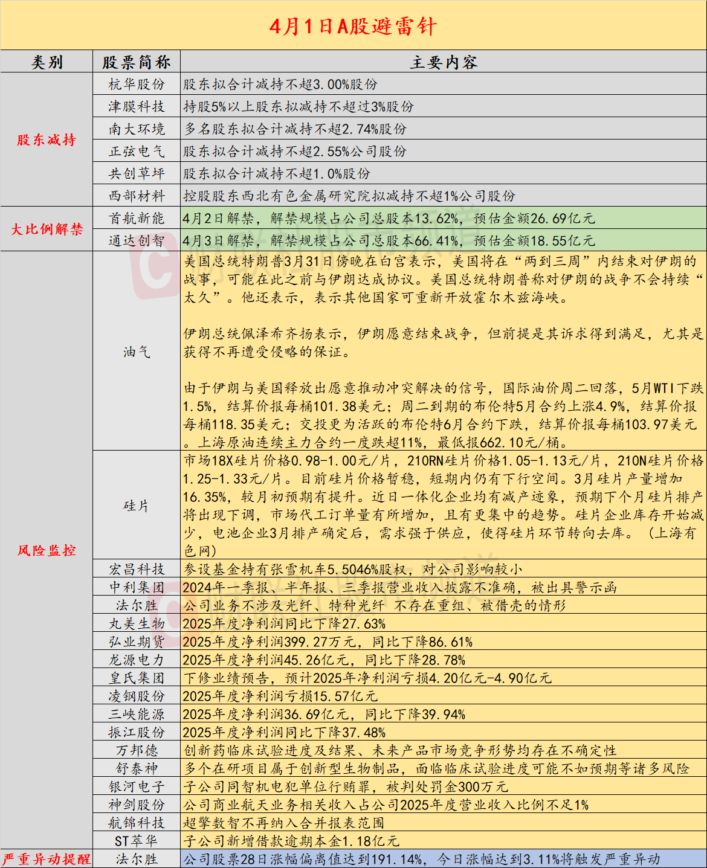This screenshot has height=868, width=707.
Task: Click 净利润亏损15.57亿元 cell
Action: (444, 696)
